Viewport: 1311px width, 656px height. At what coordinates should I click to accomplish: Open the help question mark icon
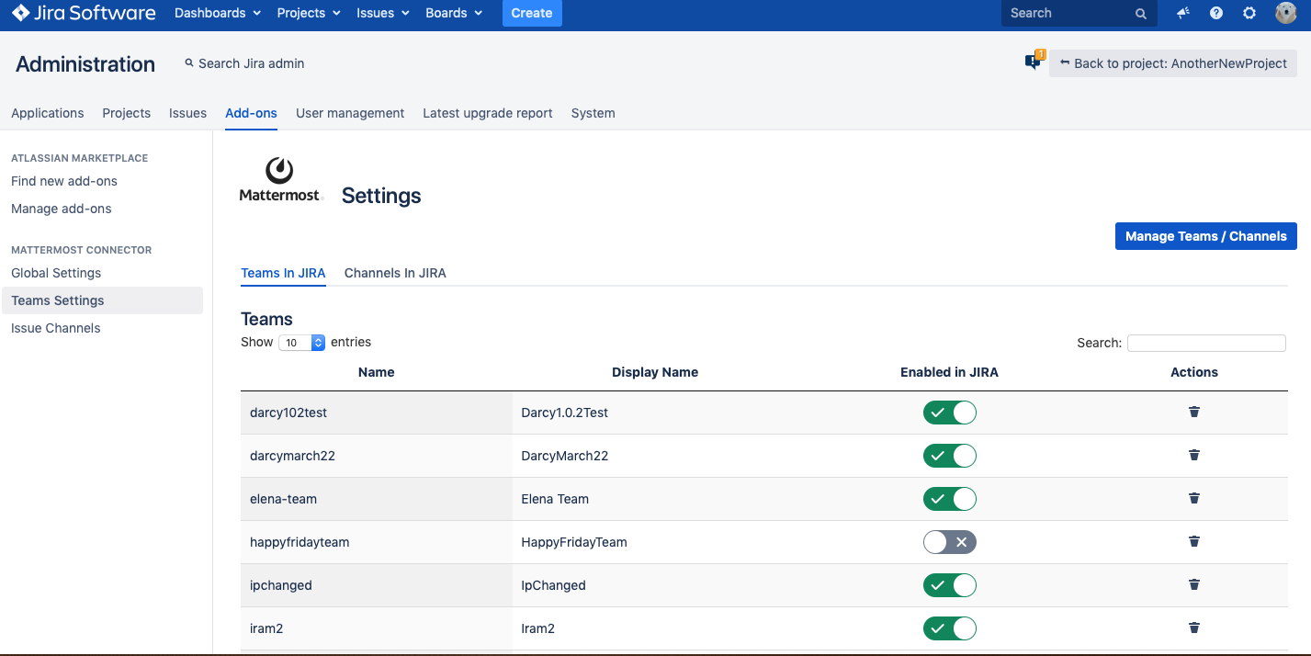tap(1216, 13)
